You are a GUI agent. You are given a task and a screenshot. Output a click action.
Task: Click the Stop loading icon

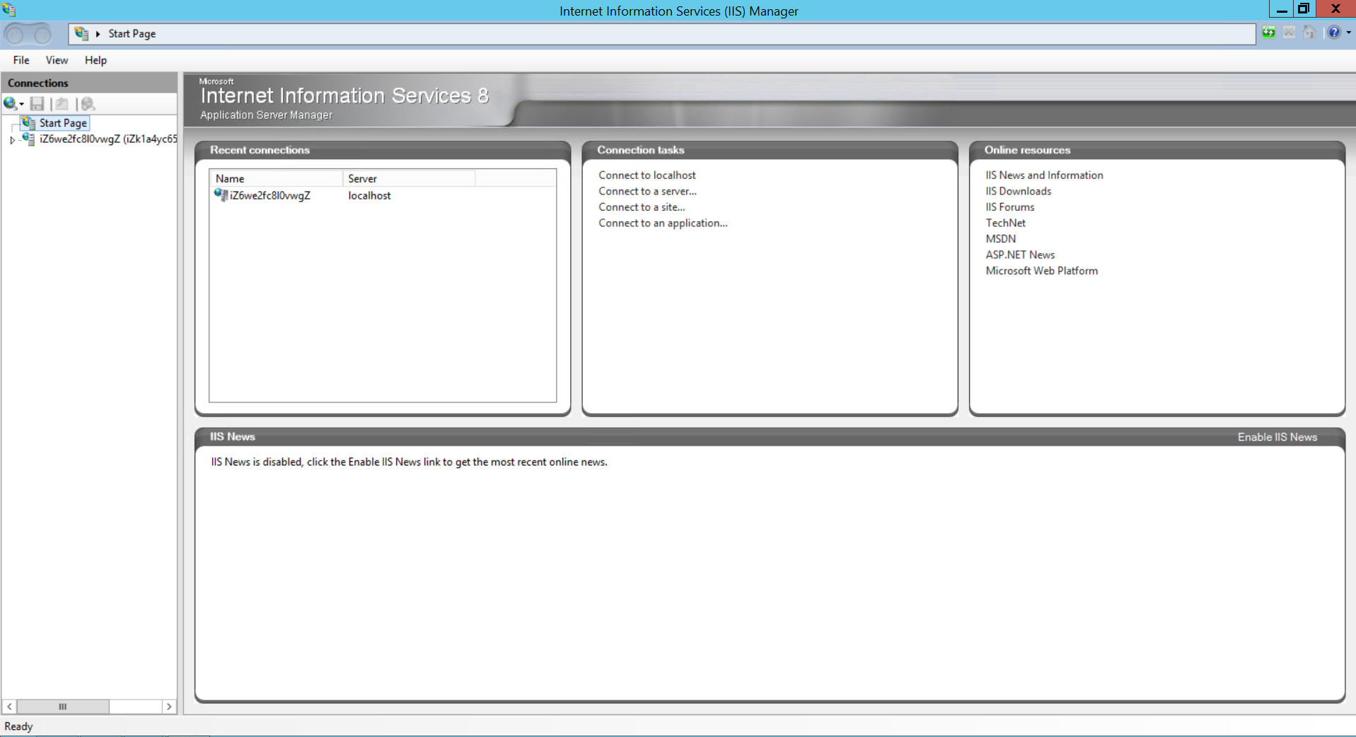pyautogui.click(x=1290, y=33)
